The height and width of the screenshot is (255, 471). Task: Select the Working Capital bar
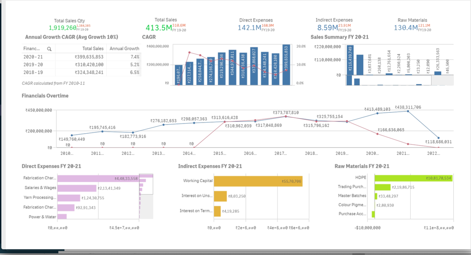258,181
